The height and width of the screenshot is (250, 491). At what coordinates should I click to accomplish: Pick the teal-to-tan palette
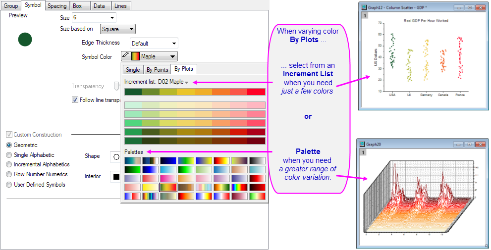click(132, 160)
